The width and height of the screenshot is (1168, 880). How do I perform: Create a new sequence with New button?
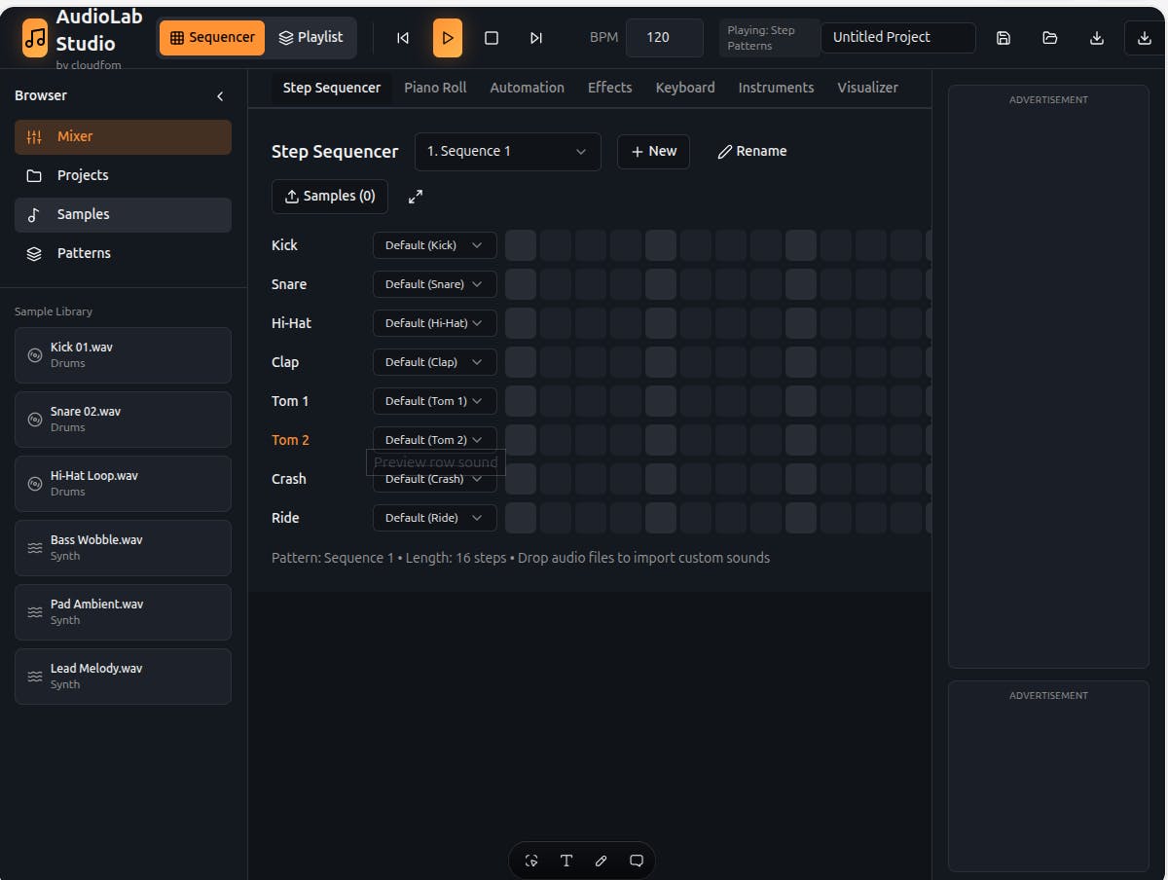(x=654, y=152)
